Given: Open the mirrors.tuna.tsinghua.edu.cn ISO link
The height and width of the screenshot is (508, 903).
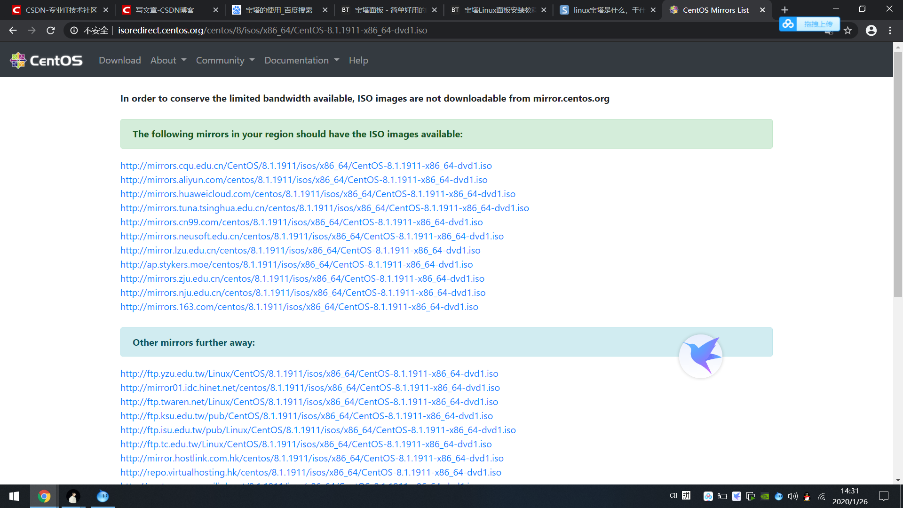Looking at the screenshot, I should point(325,208).
